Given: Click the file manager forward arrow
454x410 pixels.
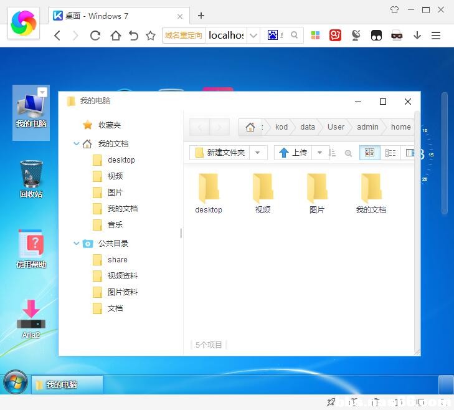Looking at the screenshot, I should point(219,127).
